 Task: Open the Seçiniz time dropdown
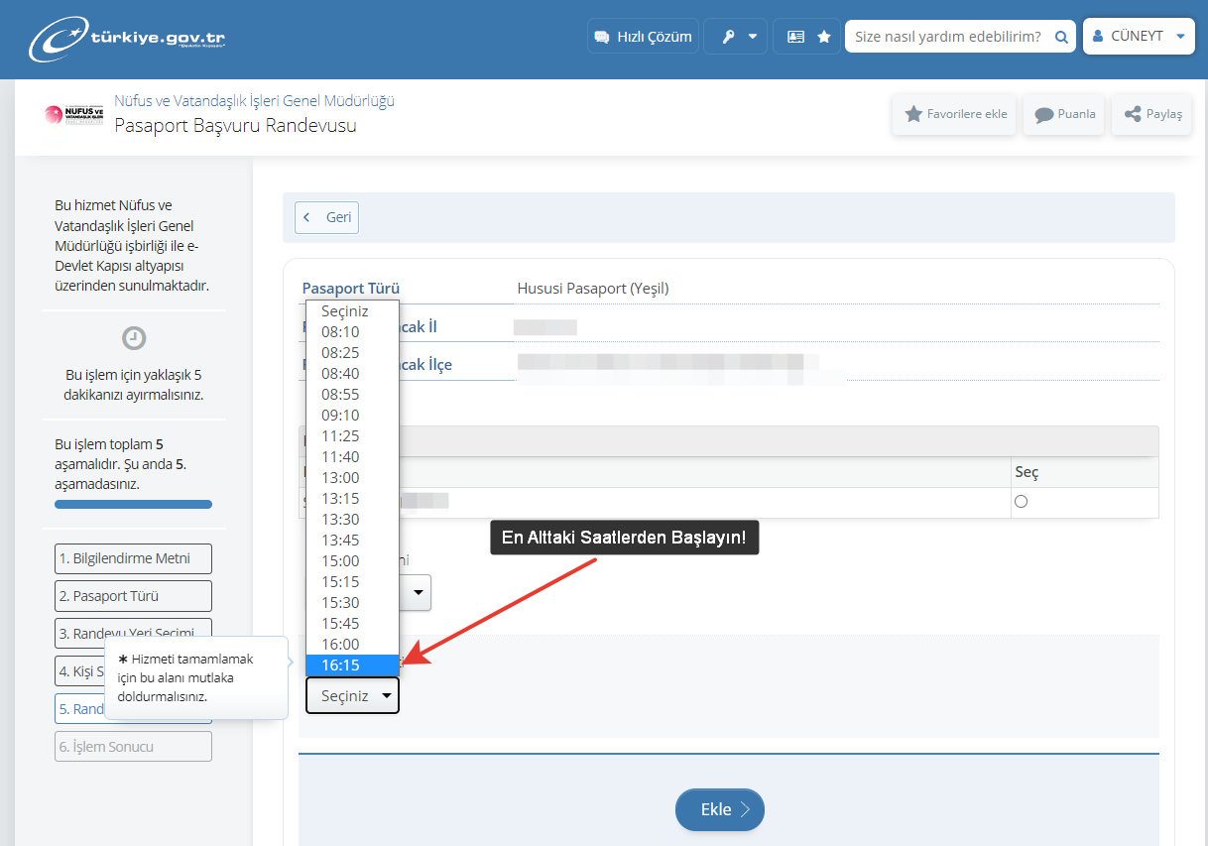352,696
